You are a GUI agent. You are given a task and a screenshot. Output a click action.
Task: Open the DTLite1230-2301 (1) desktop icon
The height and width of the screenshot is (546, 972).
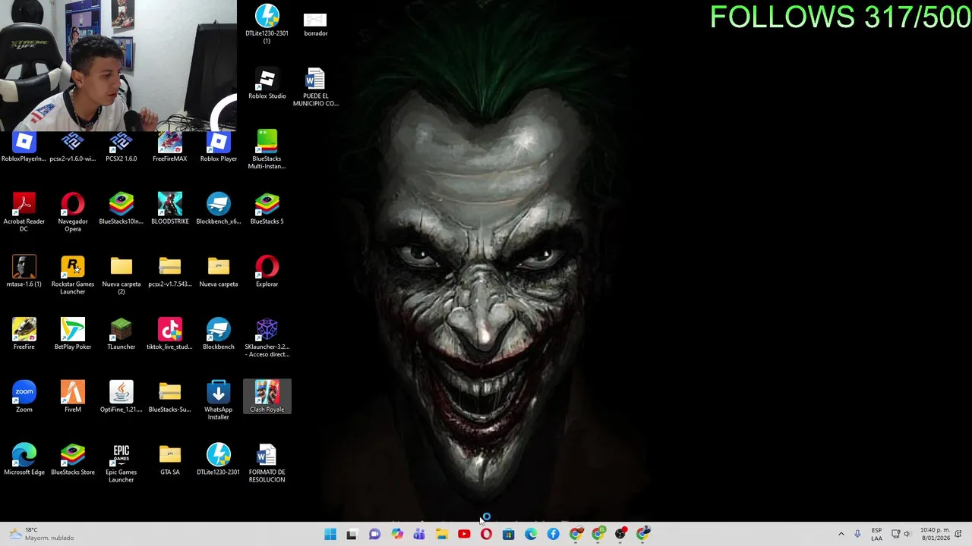coord(267,23)
